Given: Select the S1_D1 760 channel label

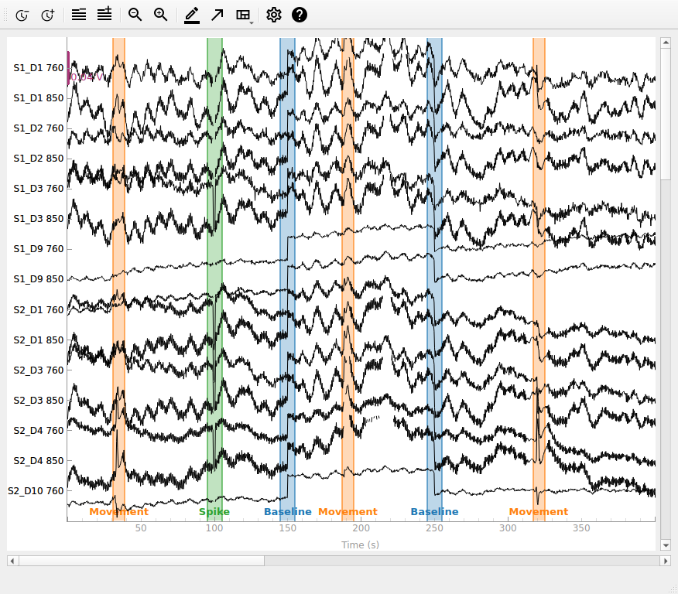Looking at the screenshot, I should tap(39, 68).
